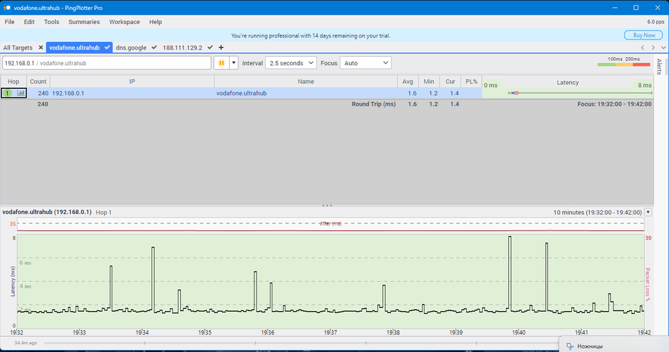
Task: Click latency spike just after 19:34
Action: (x=153, y=278)
